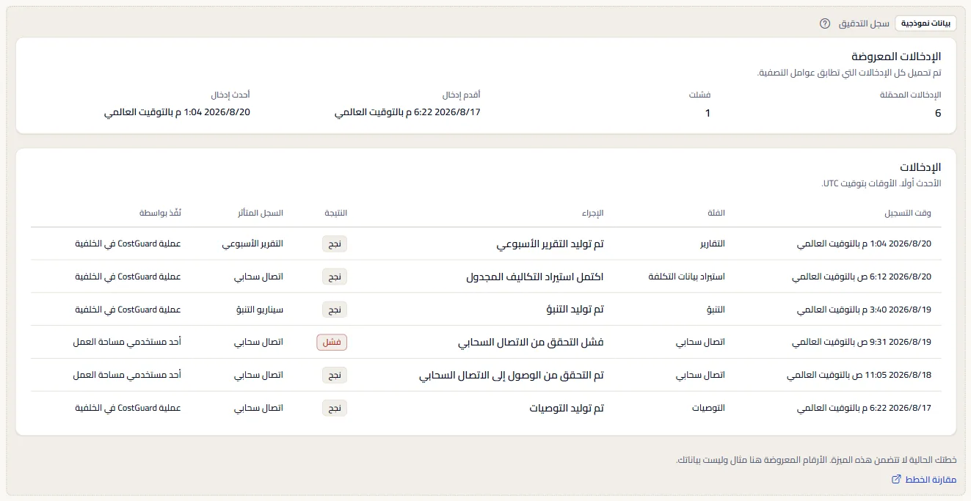The width and height of the screenshot is (971, 501).
Task: Click the الإجراء column header
Action: coord(593,213)
